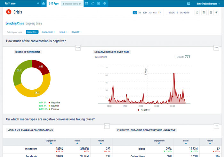Toggle Negative legend under the time chart
This screenshot has width=224, height=157.
coord(144,110)
